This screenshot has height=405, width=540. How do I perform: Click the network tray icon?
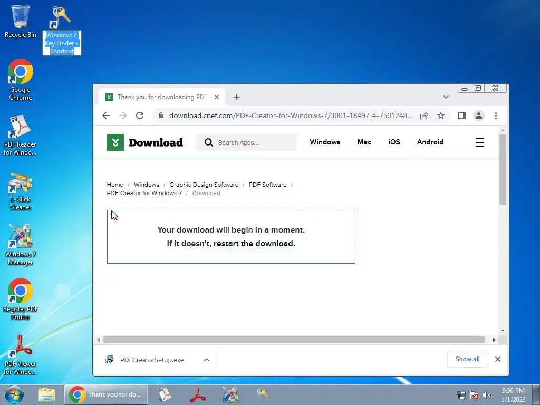461,395
